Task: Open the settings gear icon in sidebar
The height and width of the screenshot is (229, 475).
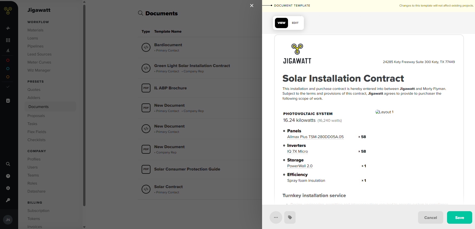Action: pyautogui.click(x=8, y=188)
